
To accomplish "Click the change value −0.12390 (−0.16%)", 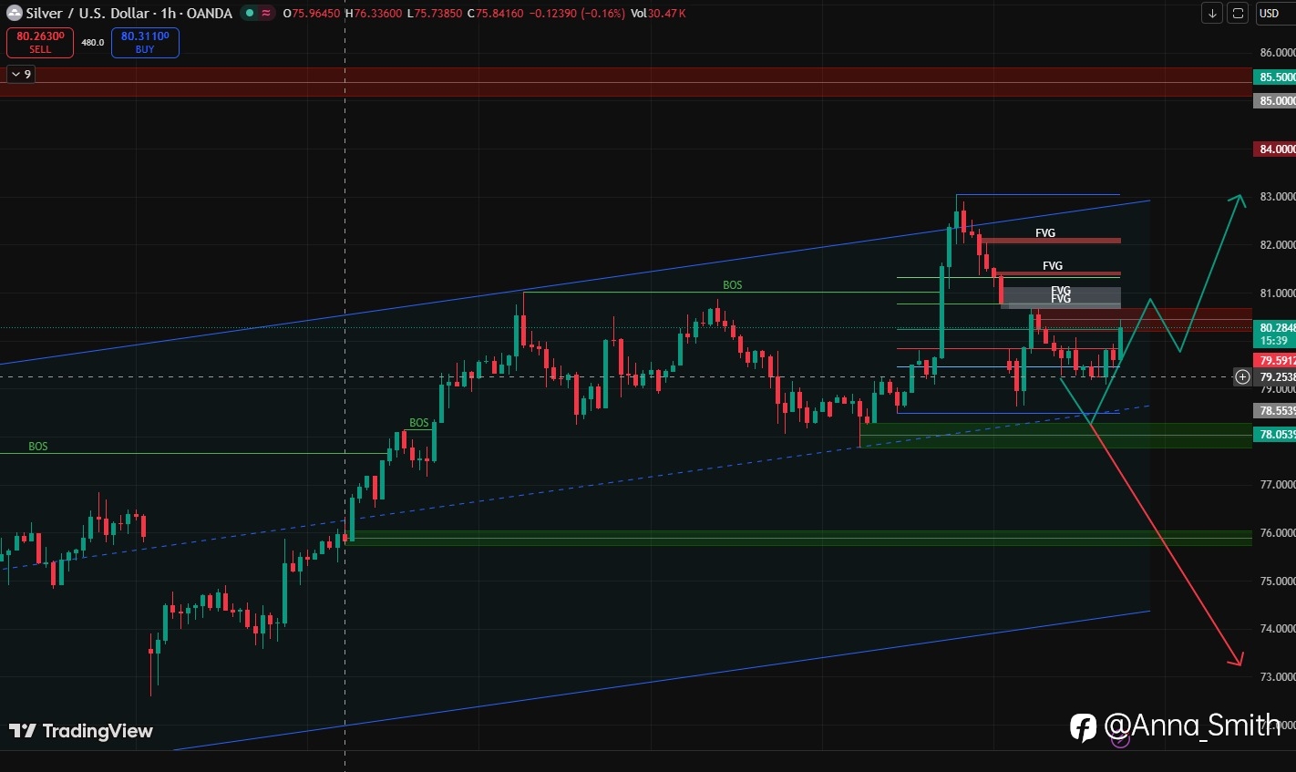I will (576, 14).
